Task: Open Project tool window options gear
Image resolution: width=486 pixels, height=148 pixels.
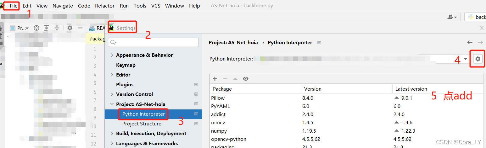Action: point(70,28)
